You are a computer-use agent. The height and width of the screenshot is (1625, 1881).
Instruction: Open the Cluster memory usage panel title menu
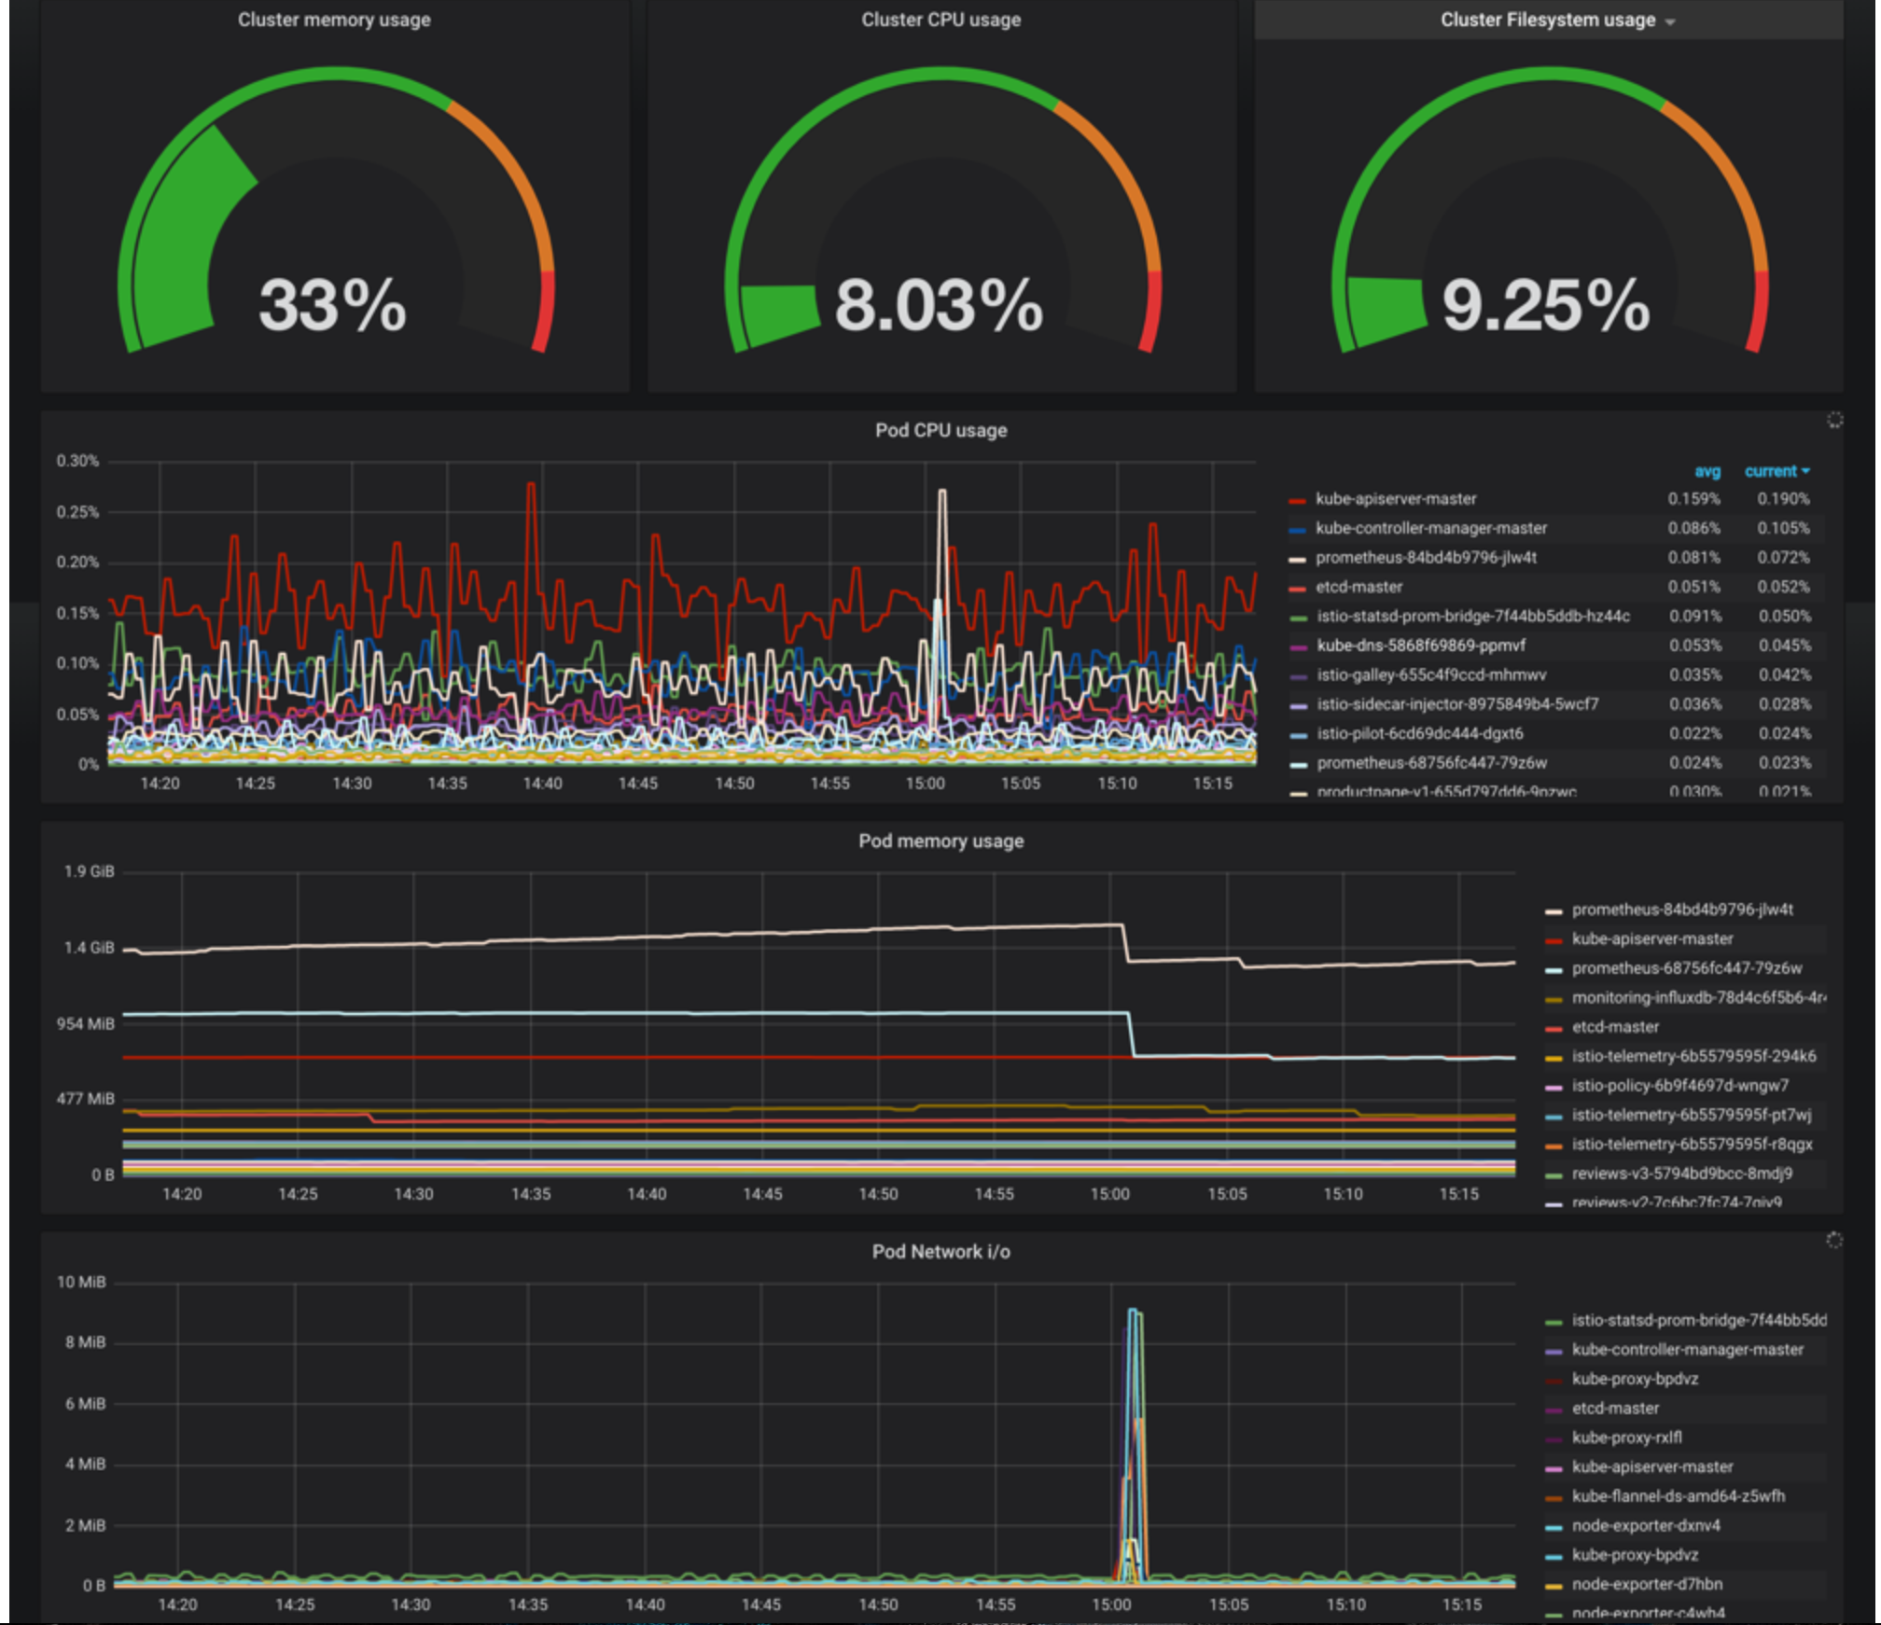click(334, 20)
